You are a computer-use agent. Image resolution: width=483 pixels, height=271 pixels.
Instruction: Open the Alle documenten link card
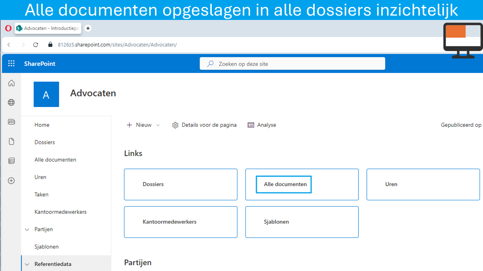[302, 184]
